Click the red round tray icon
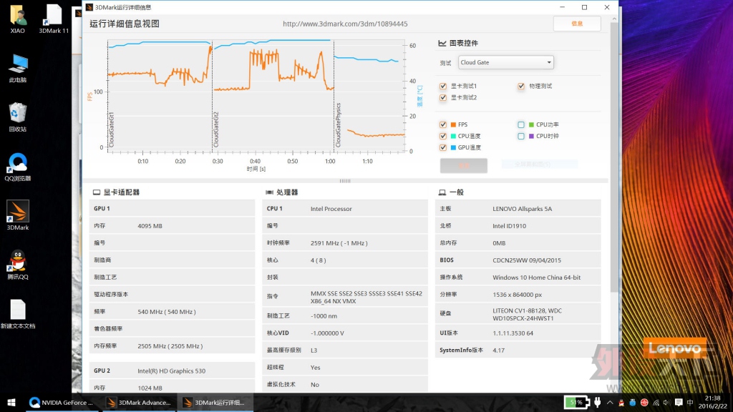 tap(644, 403)
